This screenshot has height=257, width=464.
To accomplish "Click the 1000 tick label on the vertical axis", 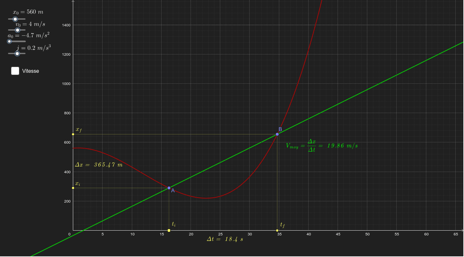I will point(66,84).
